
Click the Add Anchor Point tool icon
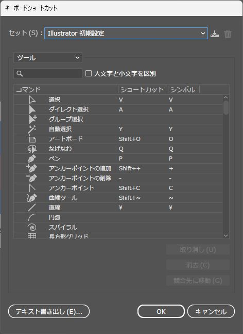pyautogui.click(x=31, y=168)
